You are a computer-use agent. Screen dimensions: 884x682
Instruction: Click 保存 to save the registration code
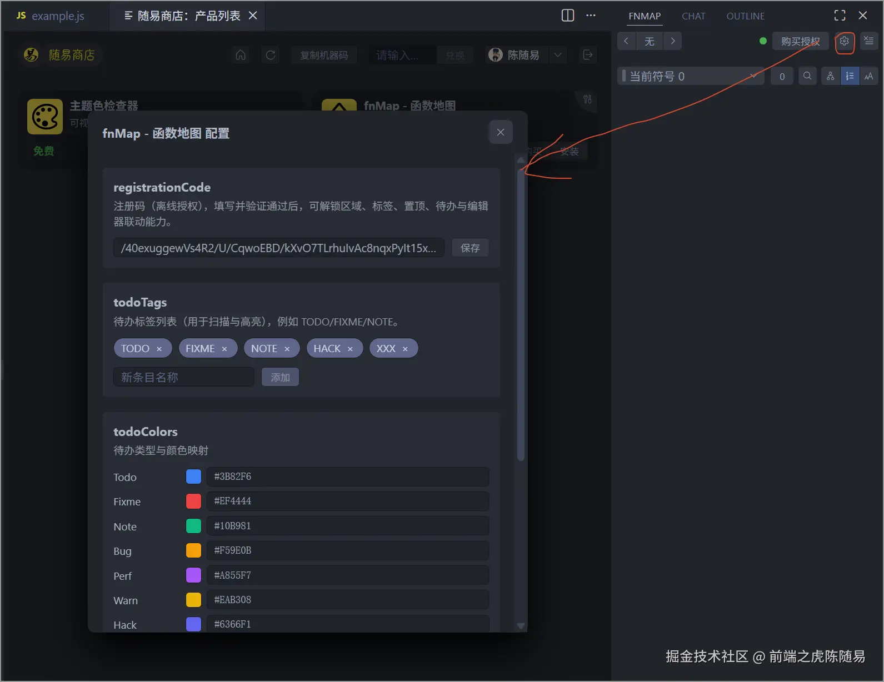pos(470,248)
